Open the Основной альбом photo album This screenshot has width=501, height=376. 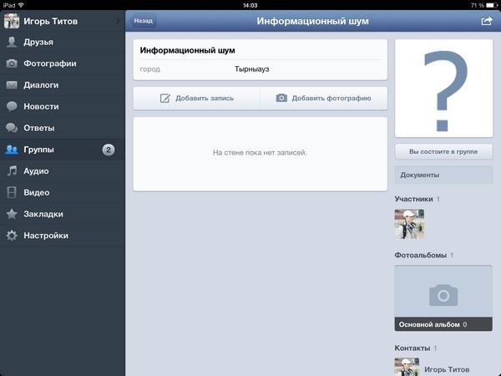[x=443, y=298]
